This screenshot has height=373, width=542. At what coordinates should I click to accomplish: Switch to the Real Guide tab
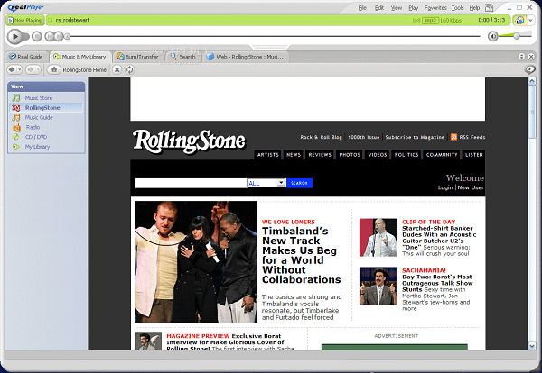[26, 57]
